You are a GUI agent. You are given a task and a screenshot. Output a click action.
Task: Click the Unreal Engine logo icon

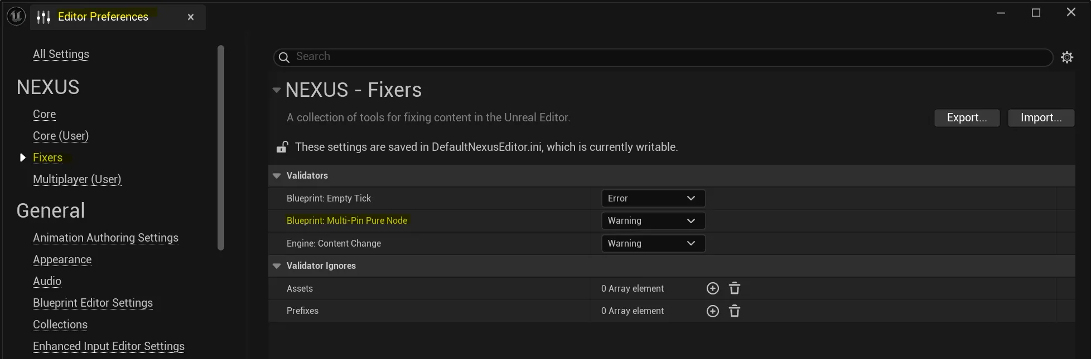[16, 17]
